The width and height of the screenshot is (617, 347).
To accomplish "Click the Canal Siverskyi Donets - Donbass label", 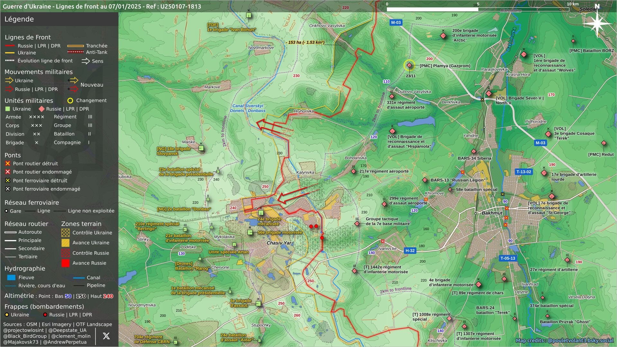I will point(248,108).
